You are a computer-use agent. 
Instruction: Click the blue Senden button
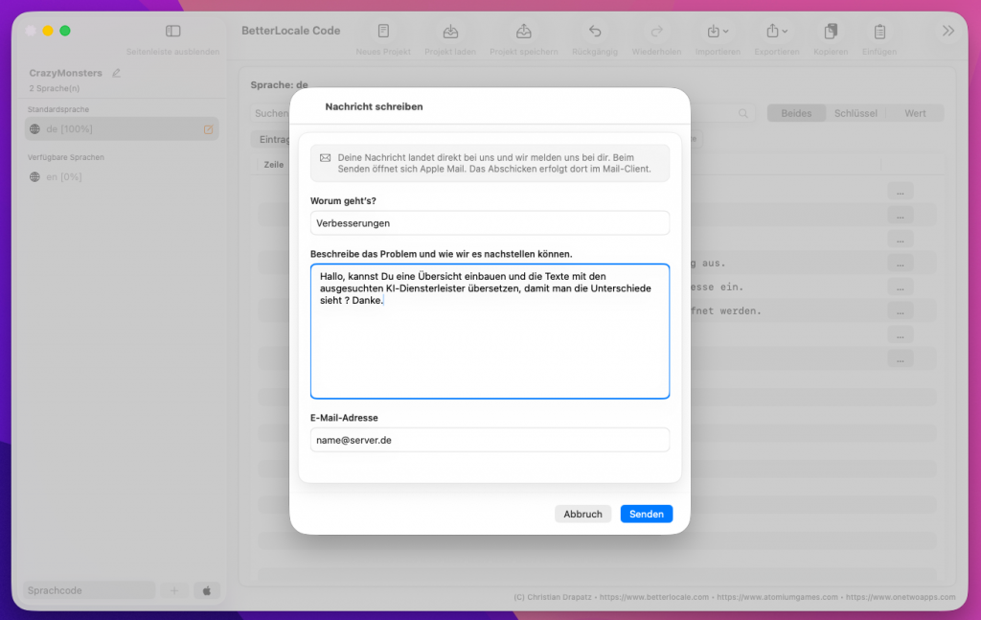coord(646,514)
